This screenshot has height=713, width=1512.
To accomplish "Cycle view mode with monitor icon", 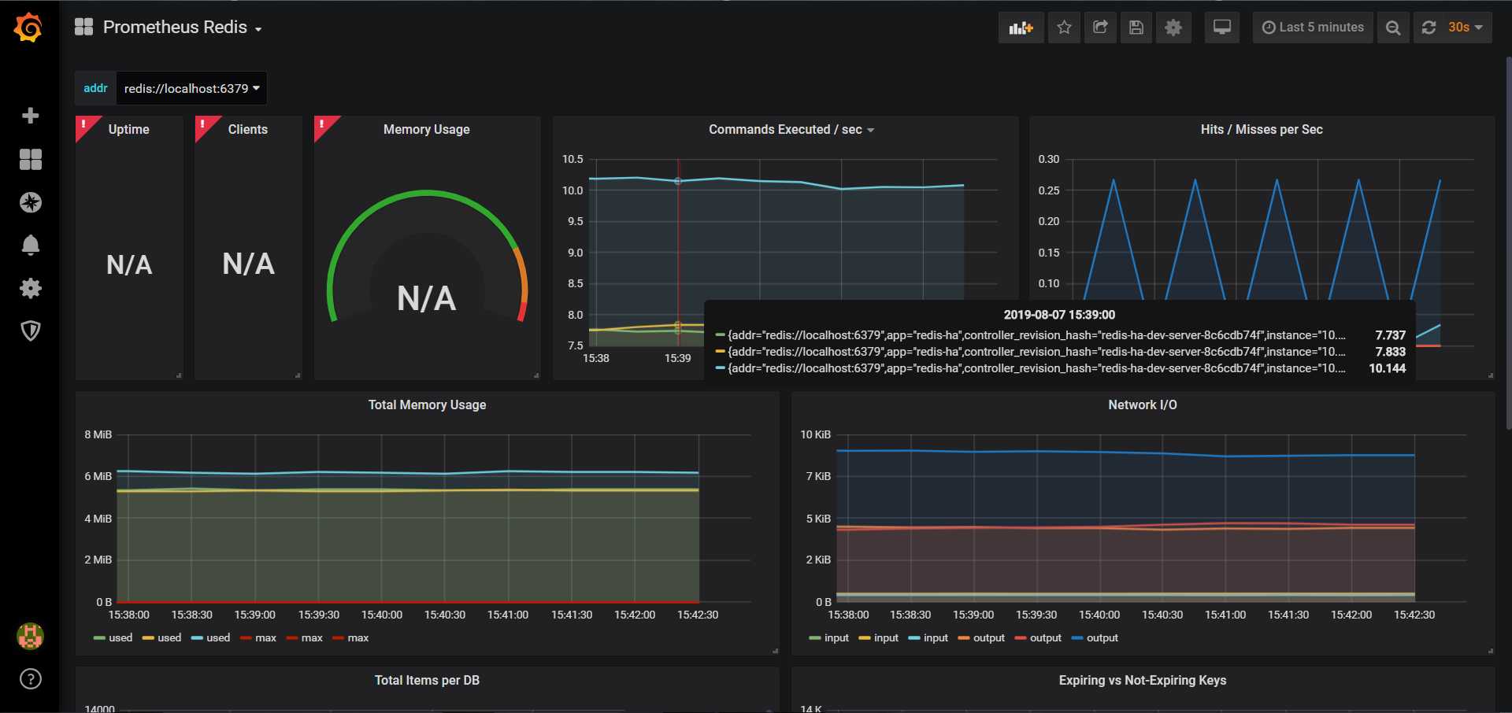I will 1222,28.
